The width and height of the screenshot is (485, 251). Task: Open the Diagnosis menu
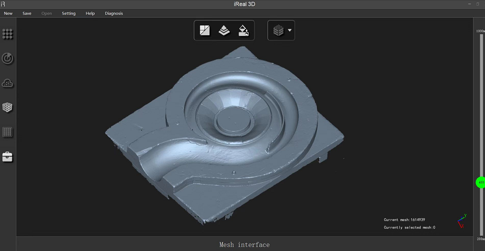(x=114, y=14)
